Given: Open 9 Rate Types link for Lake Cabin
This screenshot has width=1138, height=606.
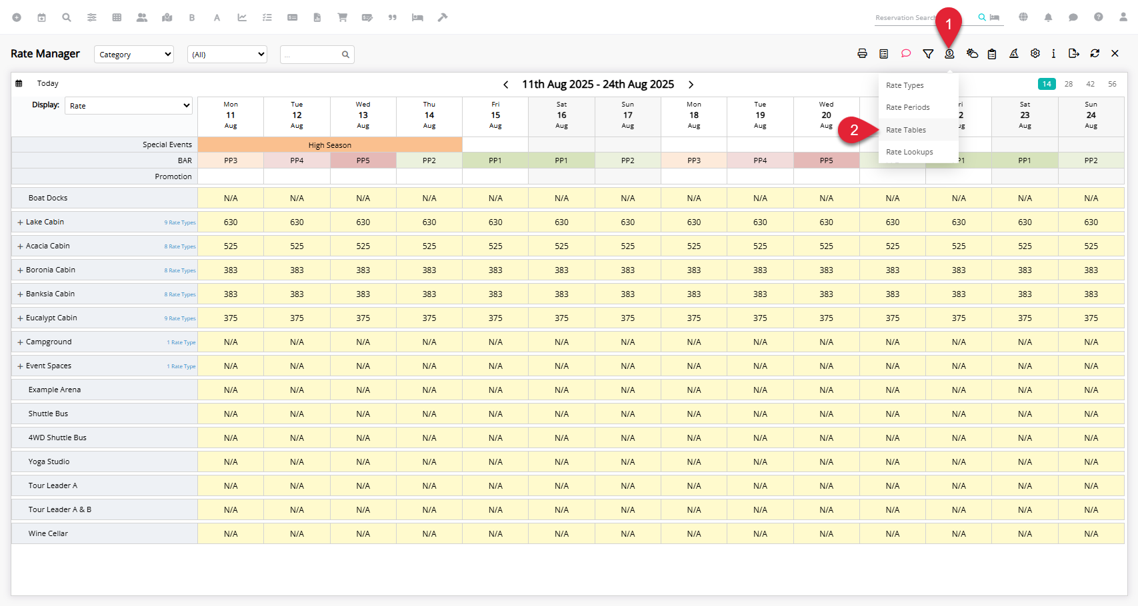Looking at the screenshot, I should 180,222.
